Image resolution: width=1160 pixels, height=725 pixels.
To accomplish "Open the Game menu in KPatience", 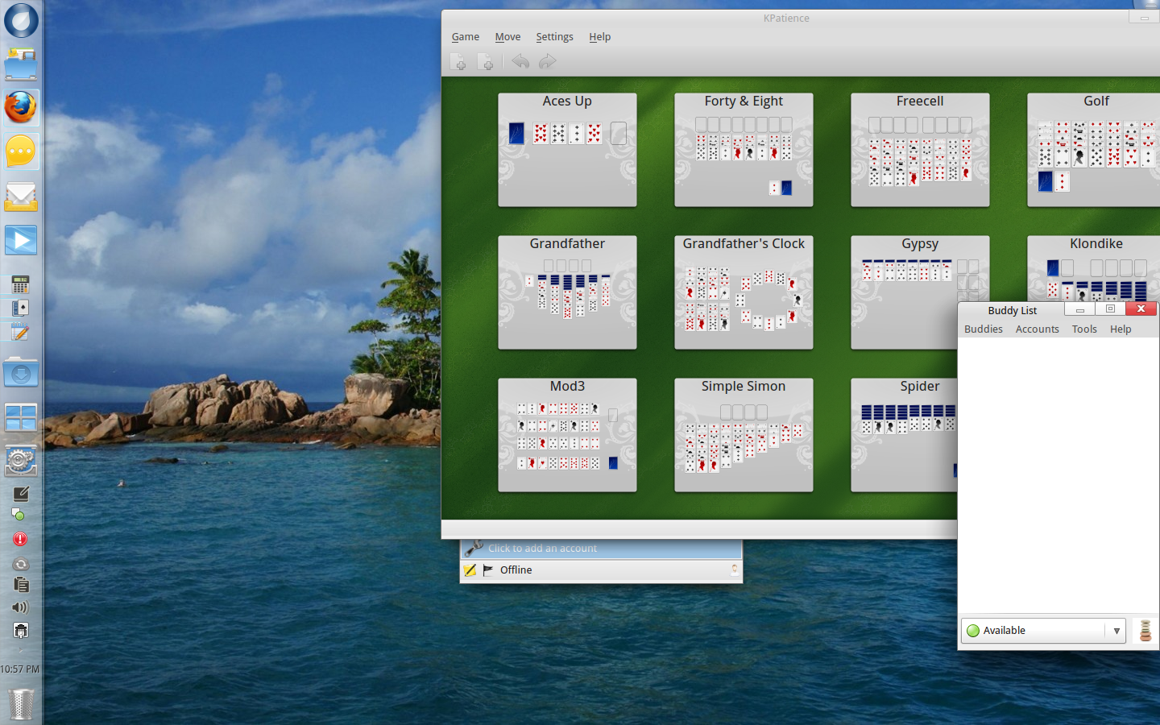I will pos(466,37).
